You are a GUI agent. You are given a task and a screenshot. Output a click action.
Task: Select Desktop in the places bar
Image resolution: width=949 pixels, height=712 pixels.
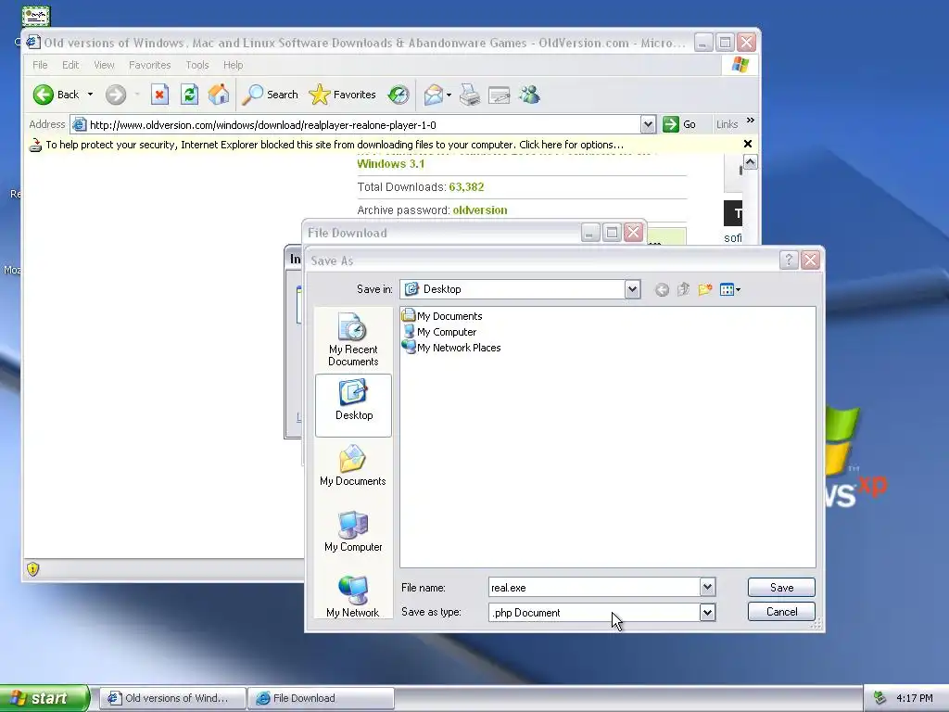(x=353, y=405)
